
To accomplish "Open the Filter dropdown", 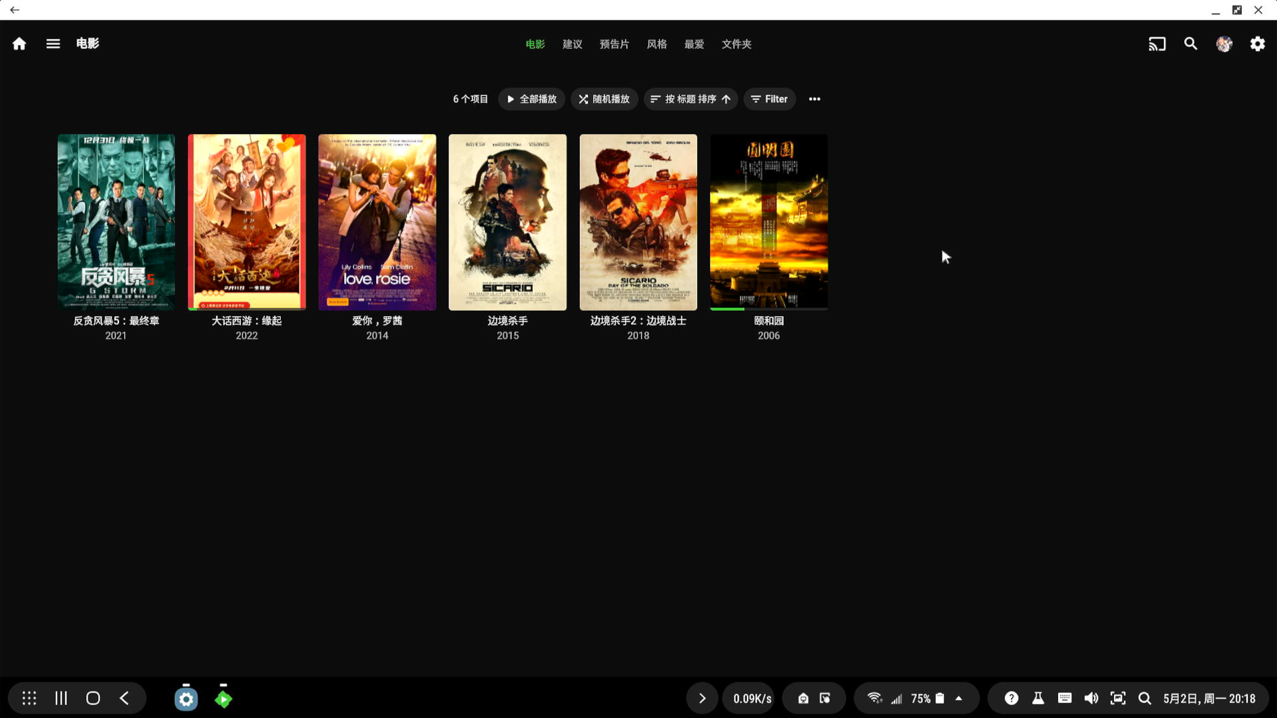I will [769, 99].
